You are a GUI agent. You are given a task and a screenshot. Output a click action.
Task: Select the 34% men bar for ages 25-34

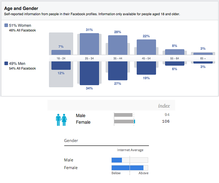coord(89,72)
